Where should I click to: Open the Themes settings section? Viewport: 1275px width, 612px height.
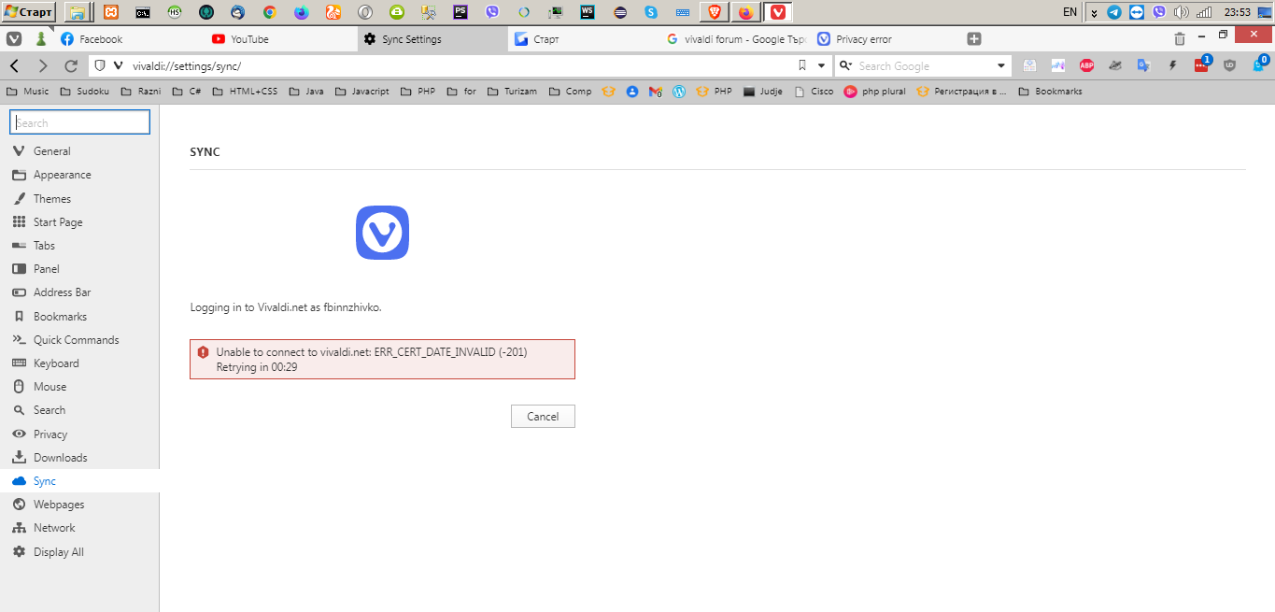pyautogui.click(x=79, y=199)
